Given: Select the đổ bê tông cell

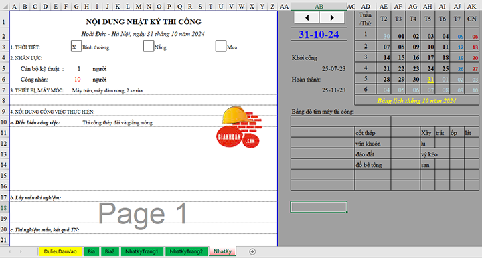Looking at the screenshot, I should [373, 164].
